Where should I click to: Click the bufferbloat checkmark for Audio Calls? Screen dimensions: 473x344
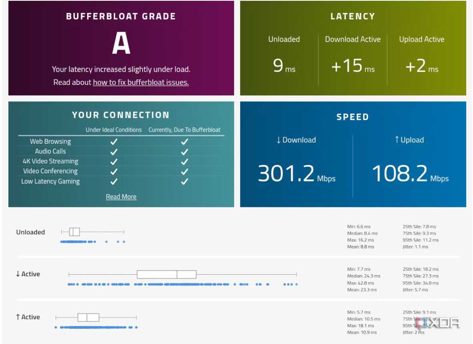(185, 151)
